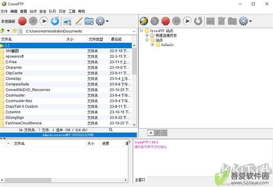Open the 站点 menu
The width and height of the screenshot is (273, 187).
33,11
